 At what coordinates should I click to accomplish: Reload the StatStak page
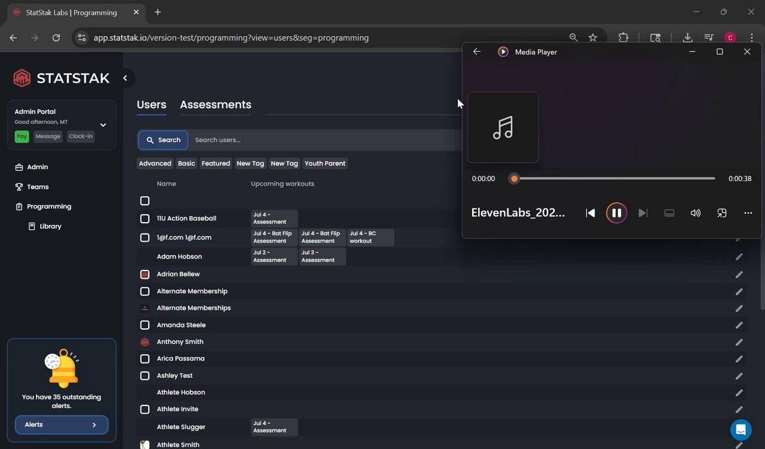(56, 38)
